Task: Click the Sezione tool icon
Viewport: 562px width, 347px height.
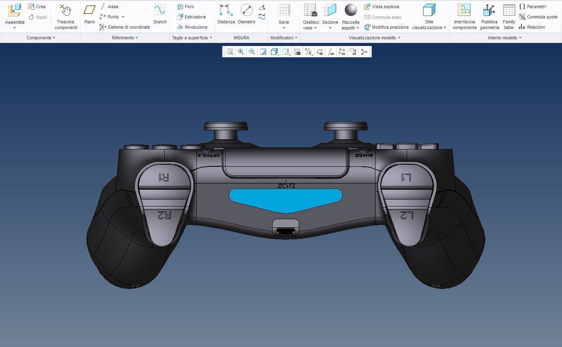Action: click(x=330, y=11)
